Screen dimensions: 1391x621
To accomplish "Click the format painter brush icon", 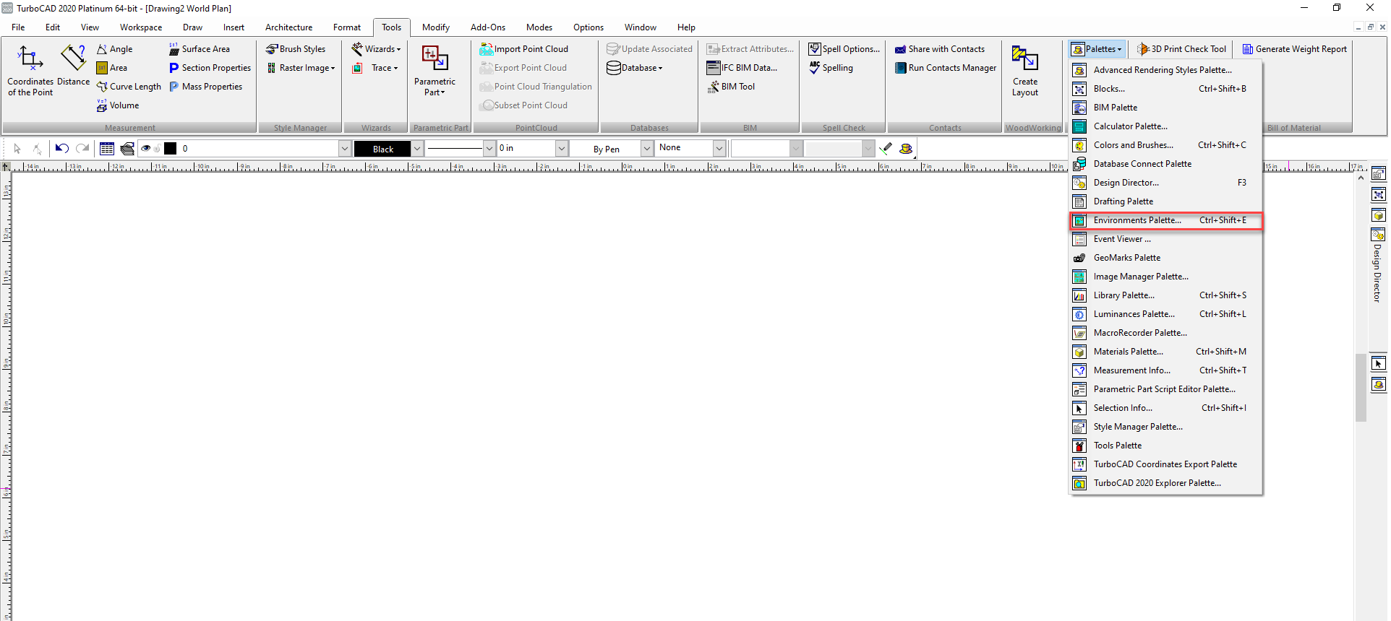I will click(x=886, y=149).
